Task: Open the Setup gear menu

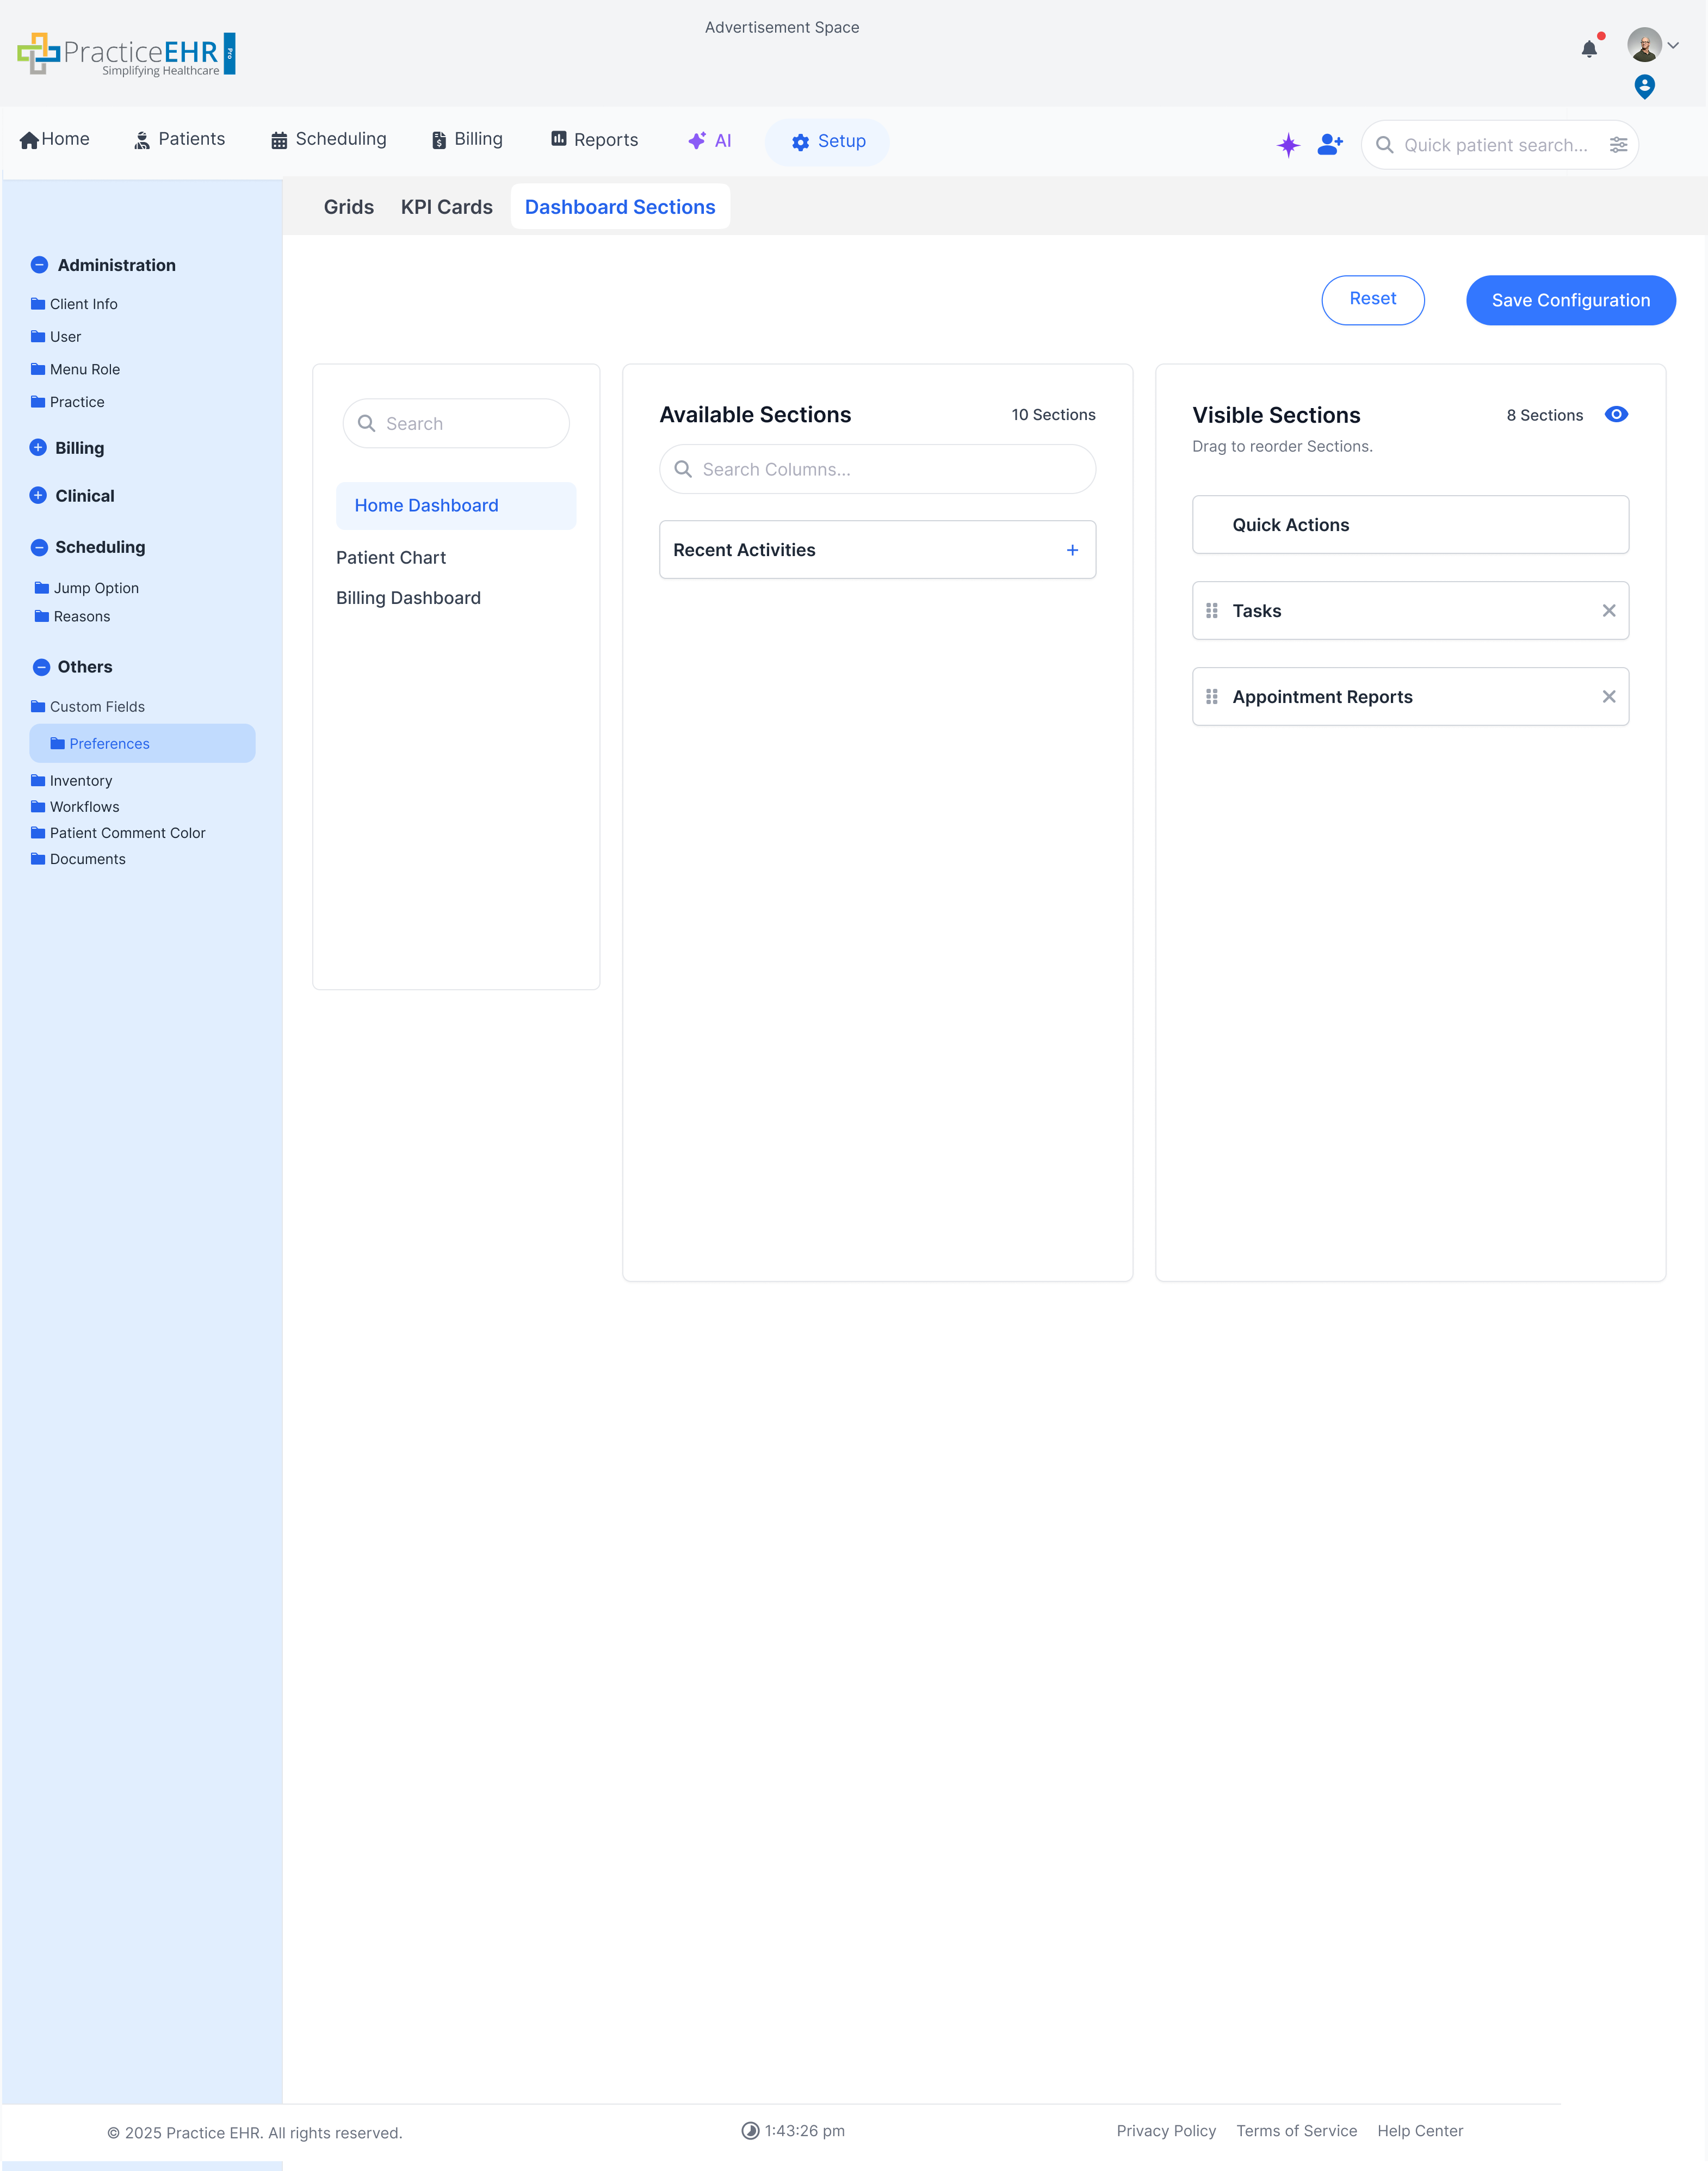Action: coord(826,141)
